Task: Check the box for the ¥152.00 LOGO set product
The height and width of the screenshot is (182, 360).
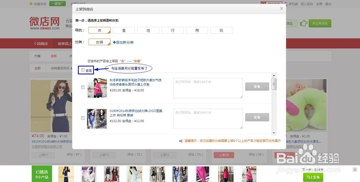Action: coord(83,118)
